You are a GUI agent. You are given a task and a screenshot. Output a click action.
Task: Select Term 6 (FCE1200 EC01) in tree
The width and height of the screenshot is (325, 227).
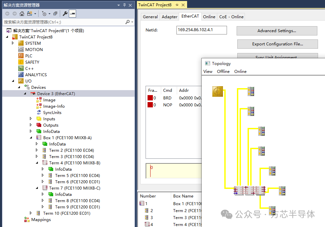(x=77, y=182)
